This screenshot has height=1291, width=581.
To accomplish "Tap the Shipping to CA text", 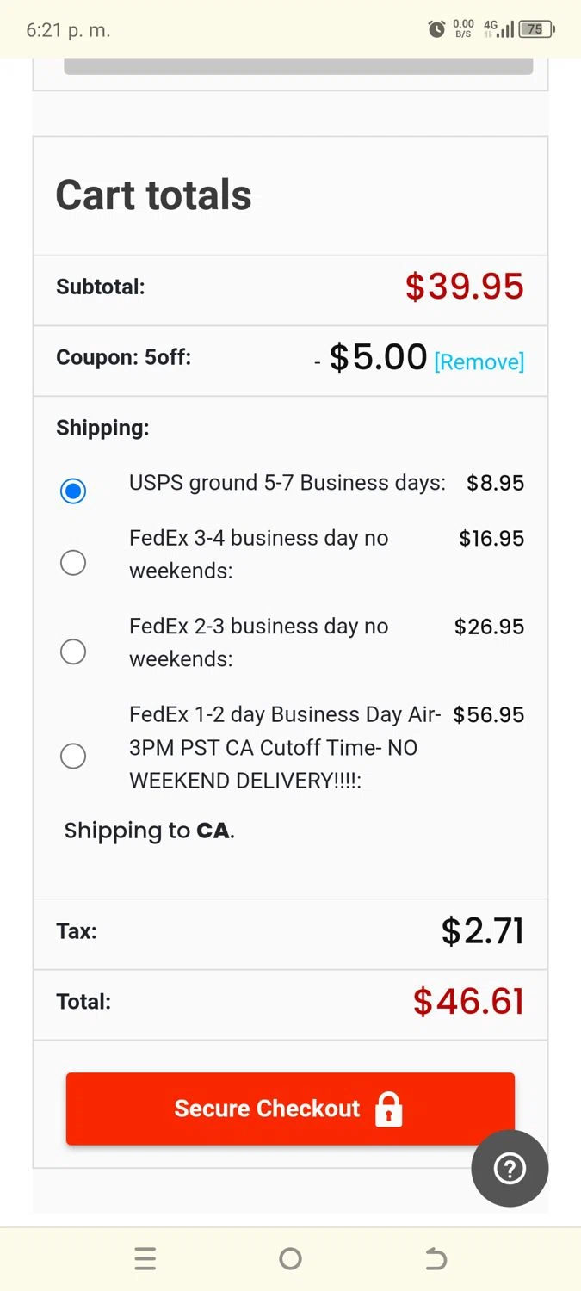I will [149, 831].
